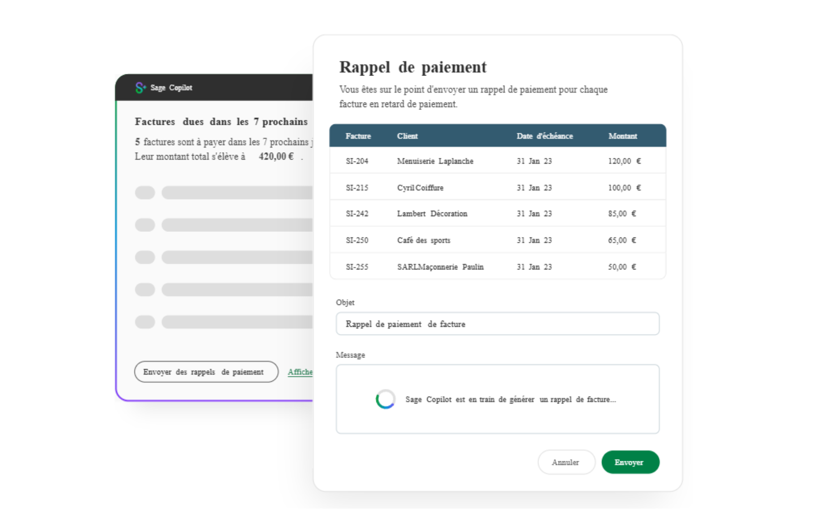Click the Sage Copilot logo icon
The width and height of the screenshot is (820, 531).
coord(141,87)
